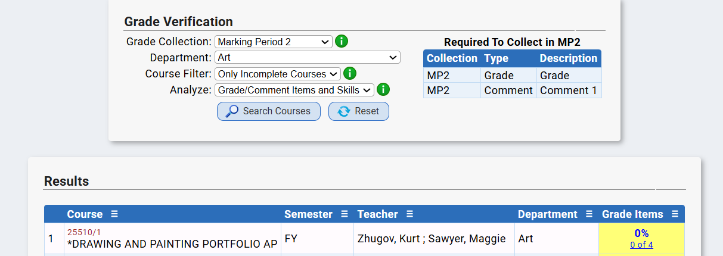Expand the Analyze dropdown
The height and width of the screenshot is (256, 723).
tap(294, 90)
